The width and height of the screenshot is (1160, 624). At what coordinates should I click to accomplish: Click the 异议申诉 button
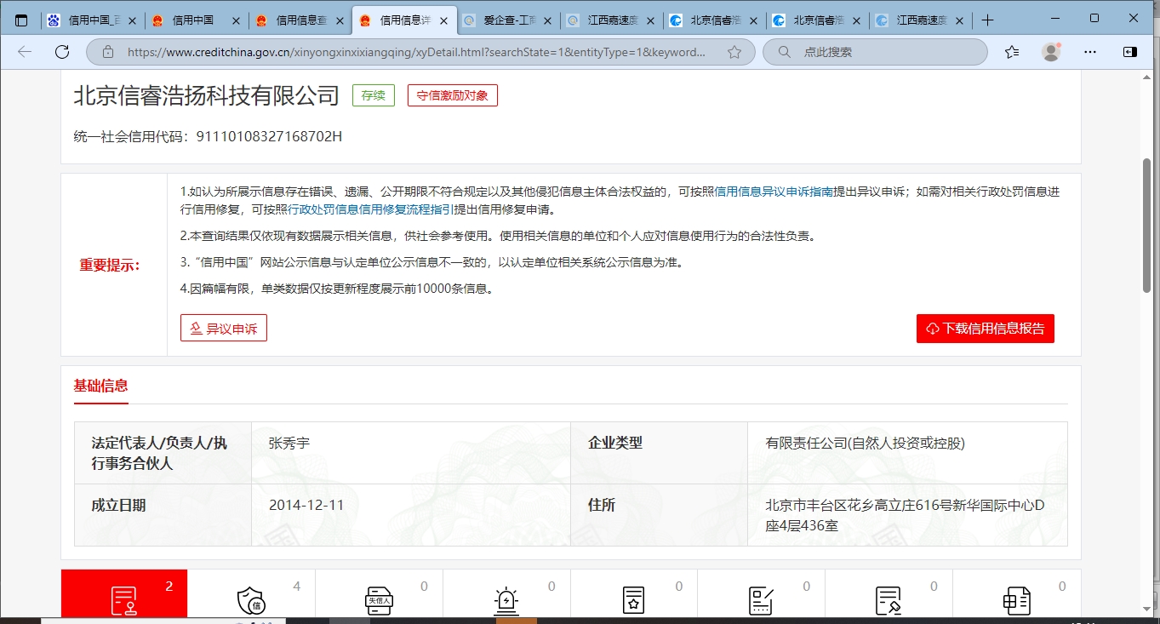tap(224, 328)
